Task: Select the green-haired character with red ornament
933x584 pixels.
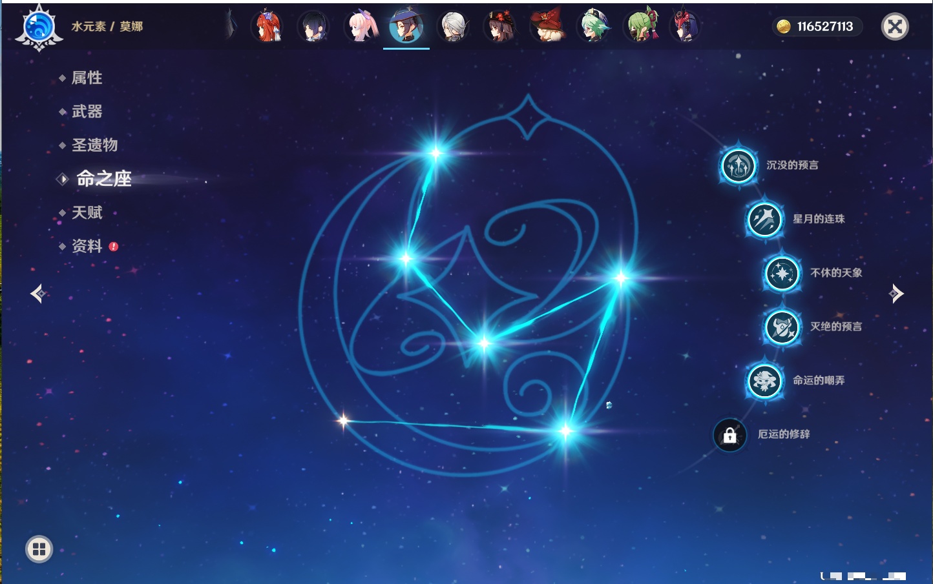Action: (641, 26)
